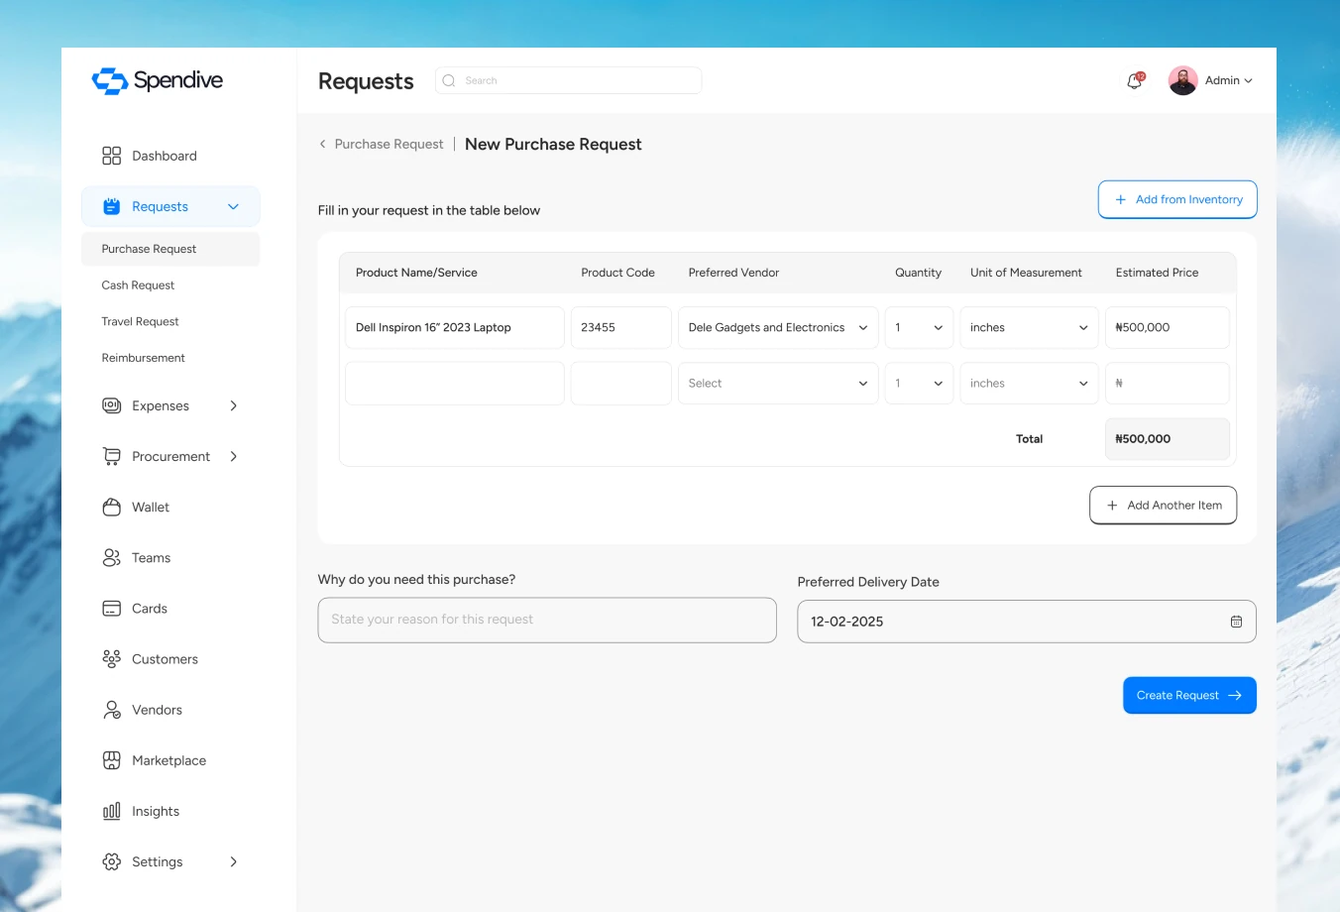
Task: Open unit of measurement dropdown in Dell row
Action: click(x=1029, y=327)
